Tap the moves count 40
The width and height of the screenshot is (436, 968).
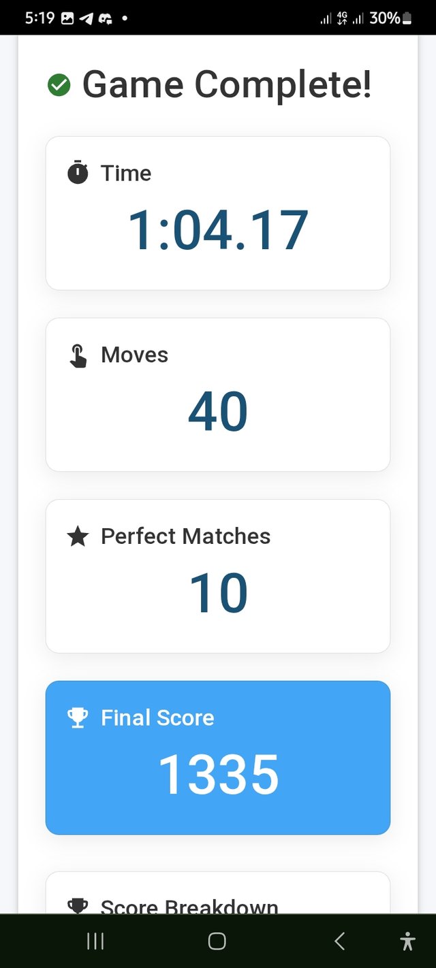[218, 413]
